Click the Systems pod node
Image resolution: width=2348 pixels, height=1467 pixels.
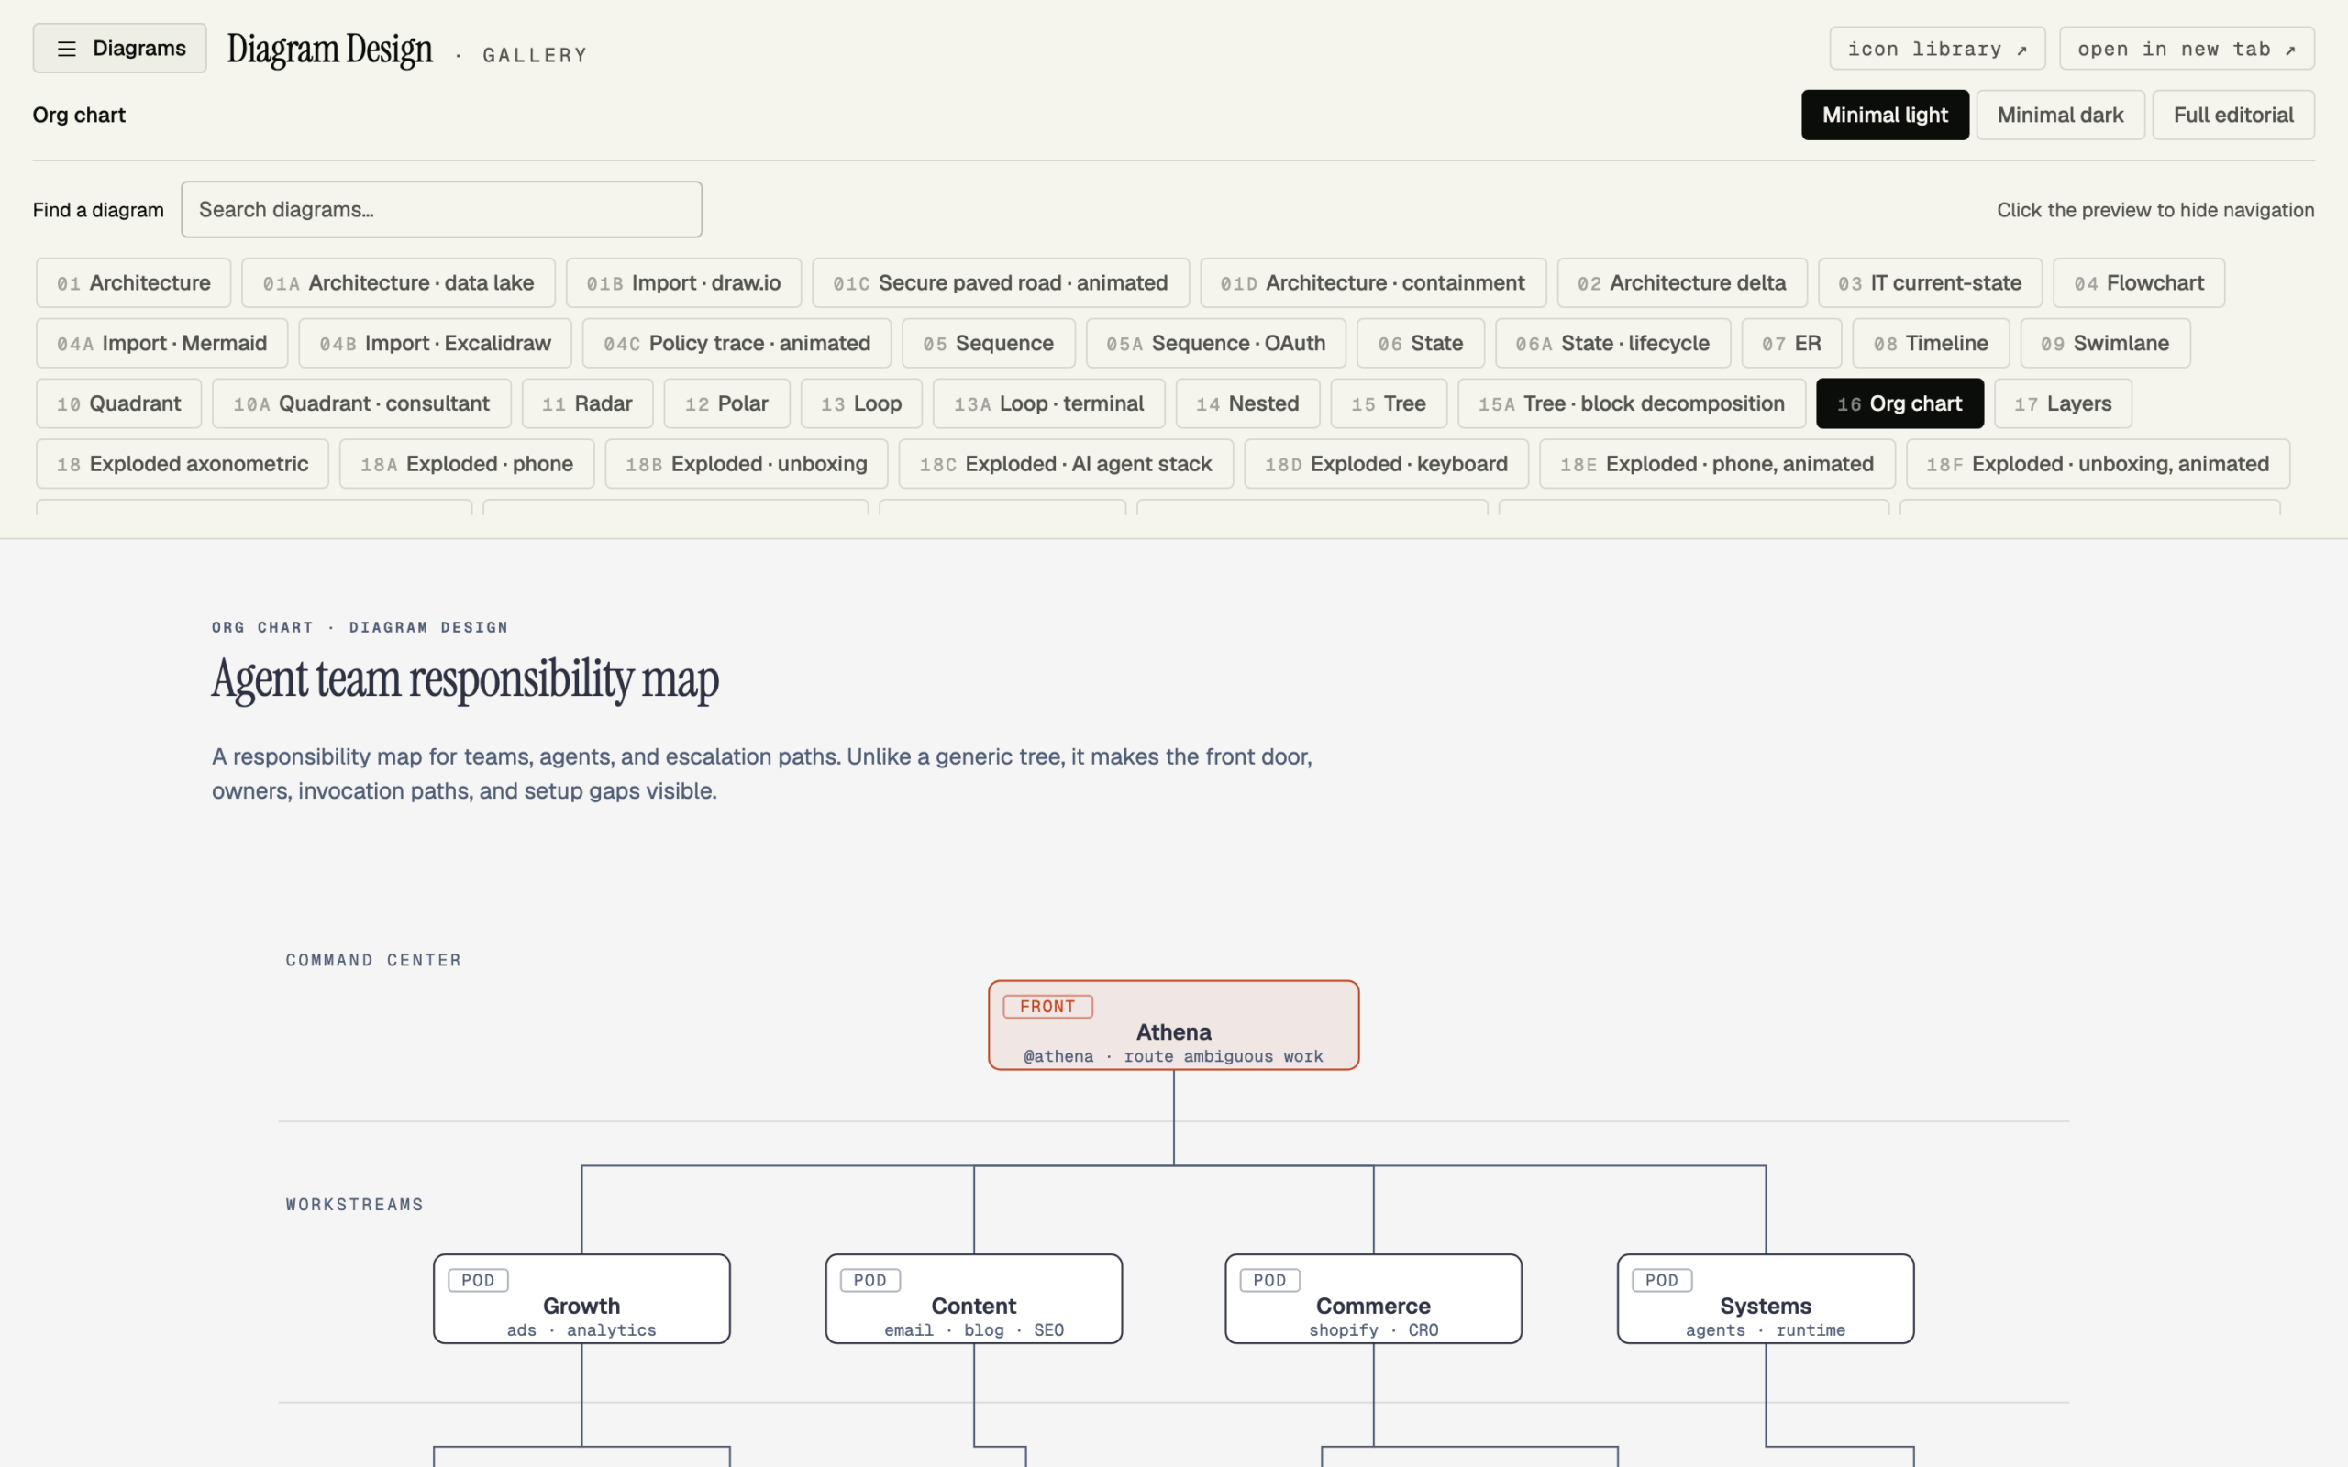click(x=1765, y=1299)
